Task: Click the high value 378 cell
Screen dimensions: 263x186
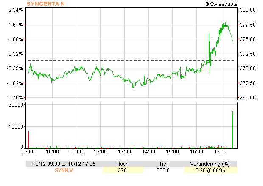Action: pyautogui.click(x=123, y=170)
